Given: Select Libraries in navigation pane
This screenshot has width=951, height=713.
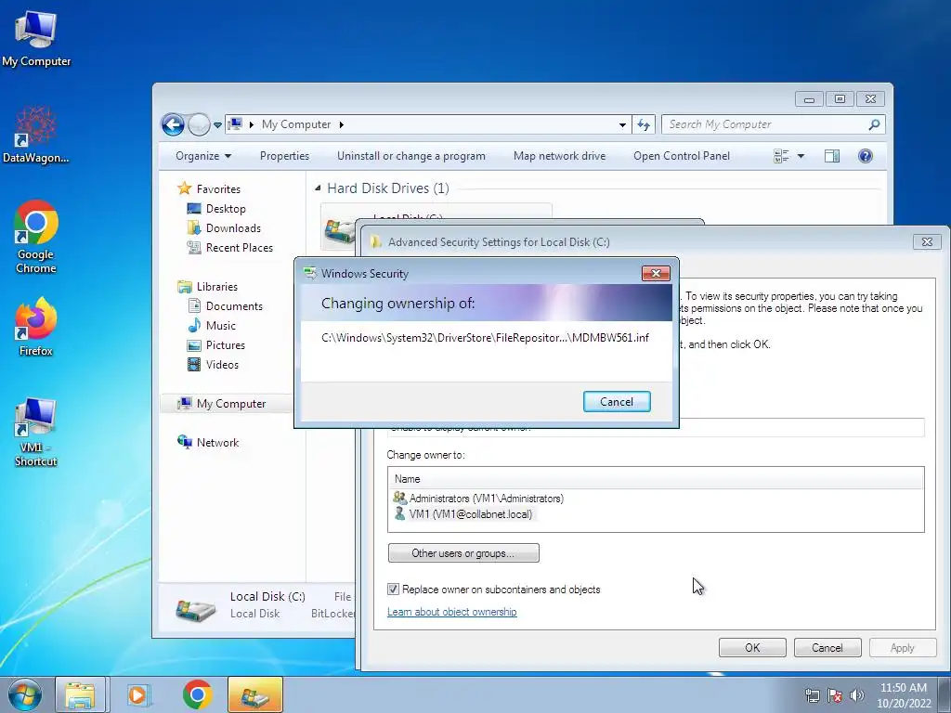Looking at the screenshot, I should tap(208, 287).
